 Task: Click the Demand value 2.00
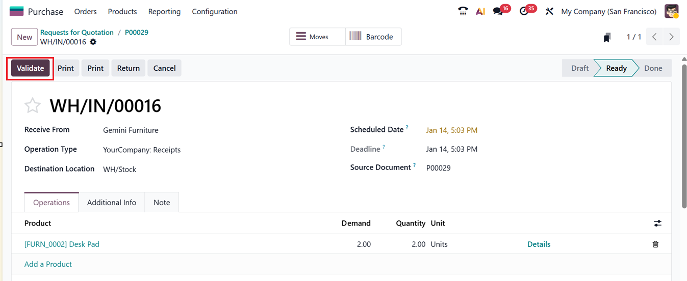364,244
